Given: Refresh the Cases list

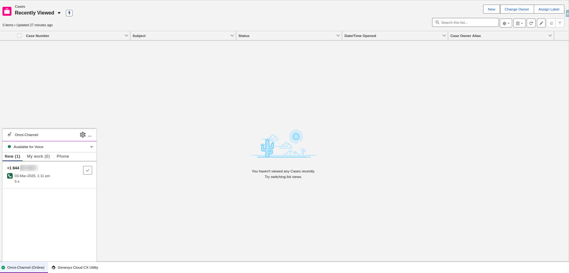Looking at the screenshot, I should [x=531, y=23].
